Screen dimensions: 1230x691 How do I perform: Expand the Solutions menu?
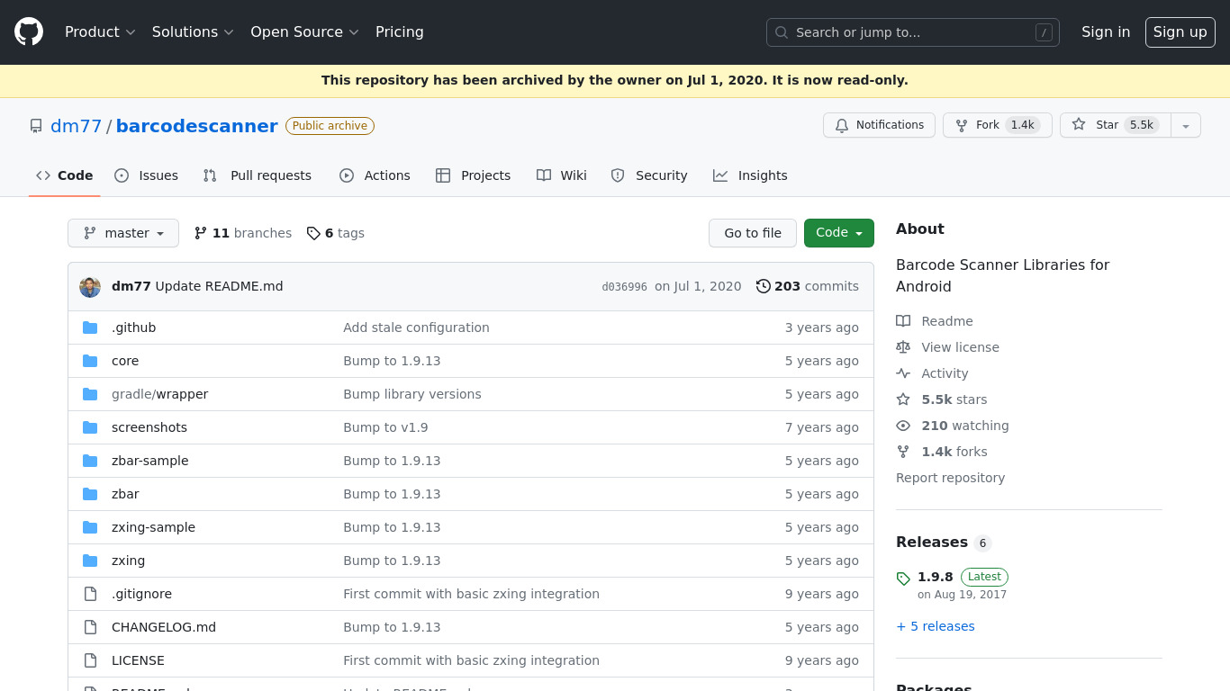tap(193, 32)
